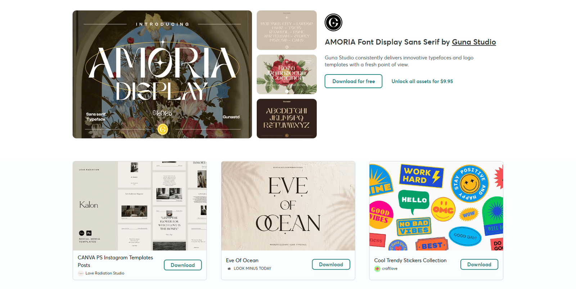The width and height of the screenshot is (576, 289).
Task: Open the craftlove author name
Action: (390, 268)
